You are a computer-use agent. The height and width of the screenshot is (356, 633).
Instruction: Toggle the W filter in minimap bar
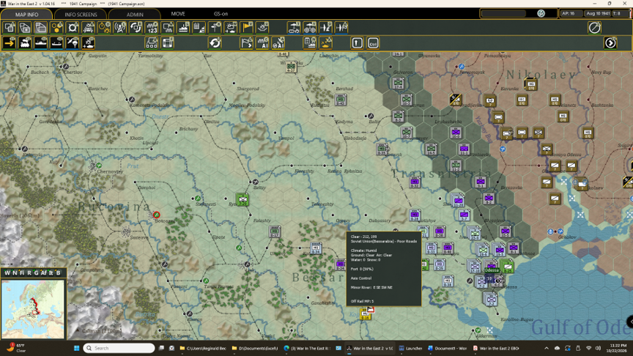[7, 272]
